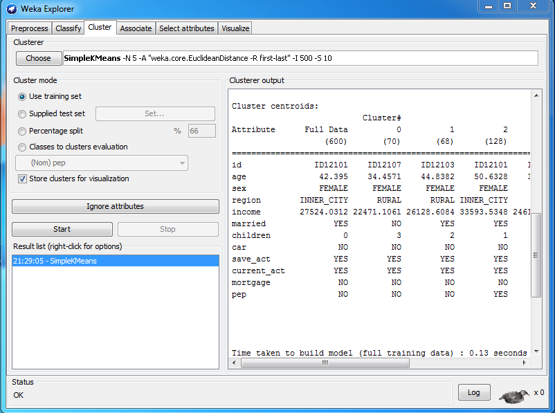Start the clustering run

click(x=62, y=229)
